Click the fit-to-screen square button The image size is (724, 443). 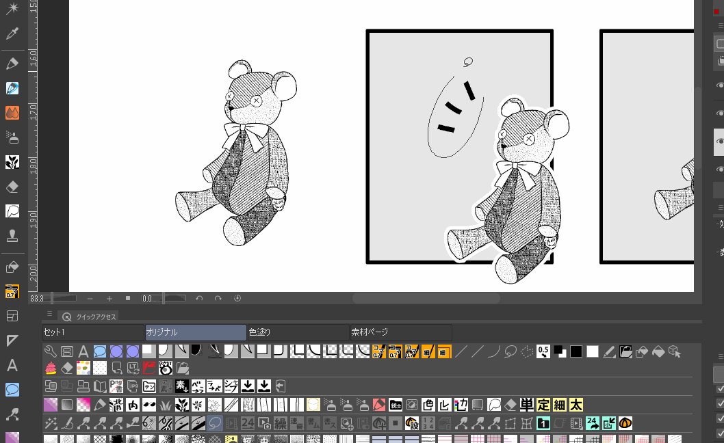[x=128, y=299]
